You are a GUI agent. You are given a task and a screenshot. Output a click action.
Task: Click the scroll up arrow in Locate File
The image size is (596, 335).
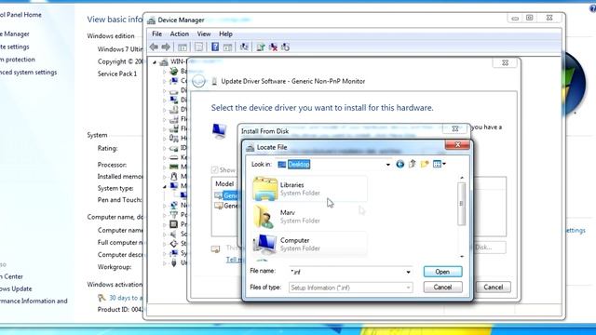[x=462, y=178]
